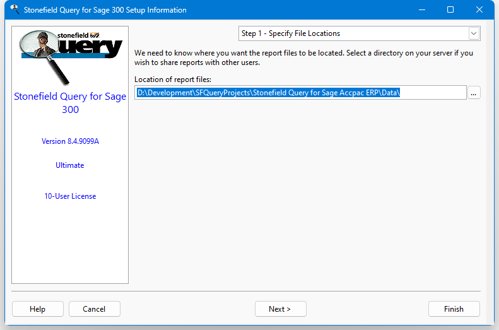Click the Location of report files path field

point(300,93)
